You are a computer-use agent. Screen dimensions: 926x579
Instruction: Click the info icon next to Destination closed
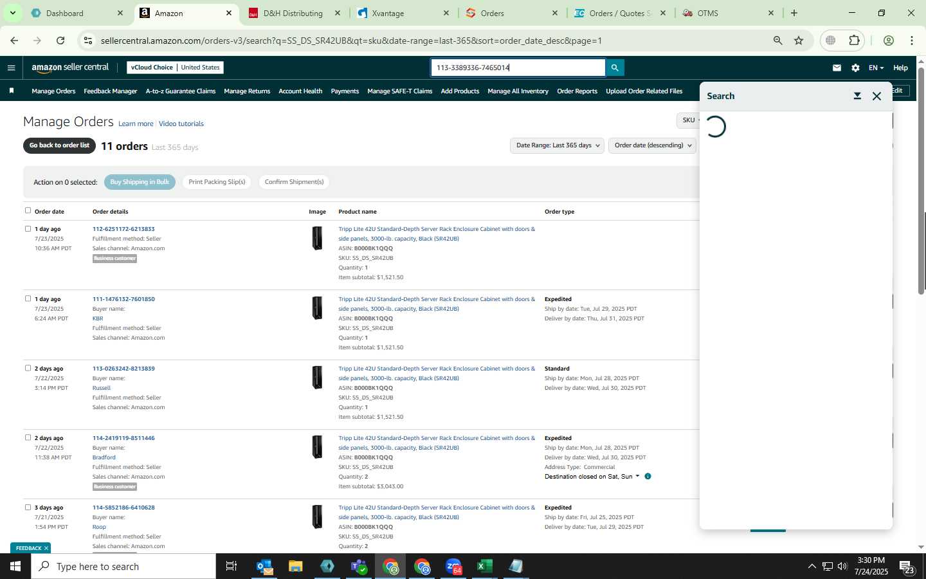[648, 476]
